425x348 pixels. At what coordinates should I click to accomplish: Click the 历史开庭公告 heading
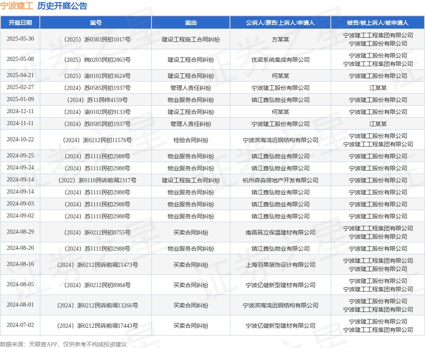click(62, 6)
